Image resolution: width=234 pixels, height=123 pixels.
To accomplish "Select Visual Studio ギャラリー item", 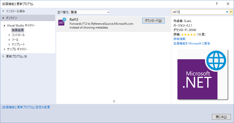I will 21,25.
